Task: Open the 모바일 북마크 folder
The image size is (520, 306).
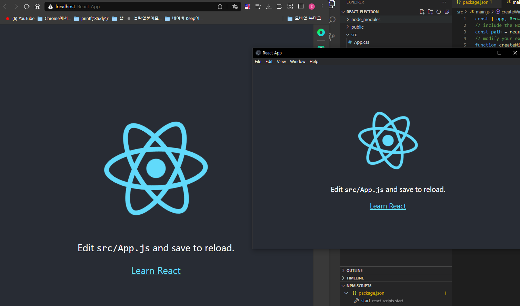Action: point(304,19)
